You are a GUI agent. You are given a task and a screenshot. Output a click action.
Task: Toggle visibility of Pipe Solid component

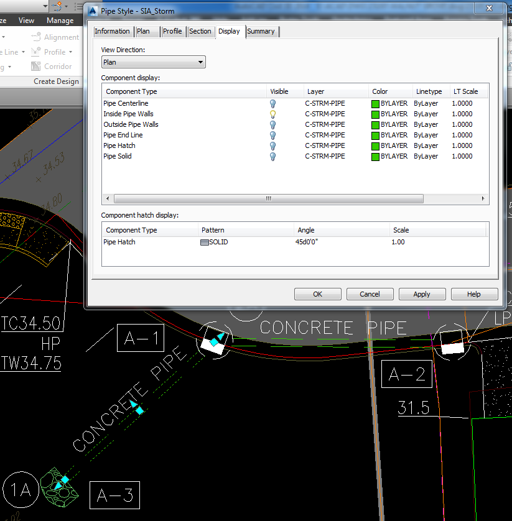[x=272, y=157]
